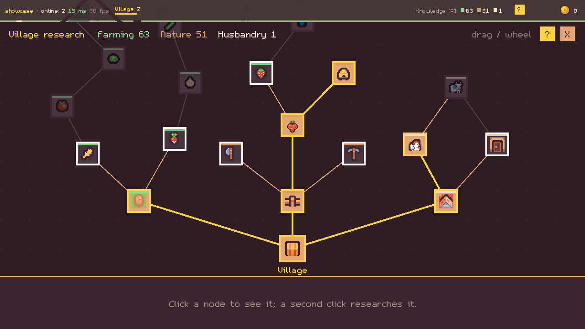Select the Village chest root node
This screenshot has height=329, width=585.
292,249
